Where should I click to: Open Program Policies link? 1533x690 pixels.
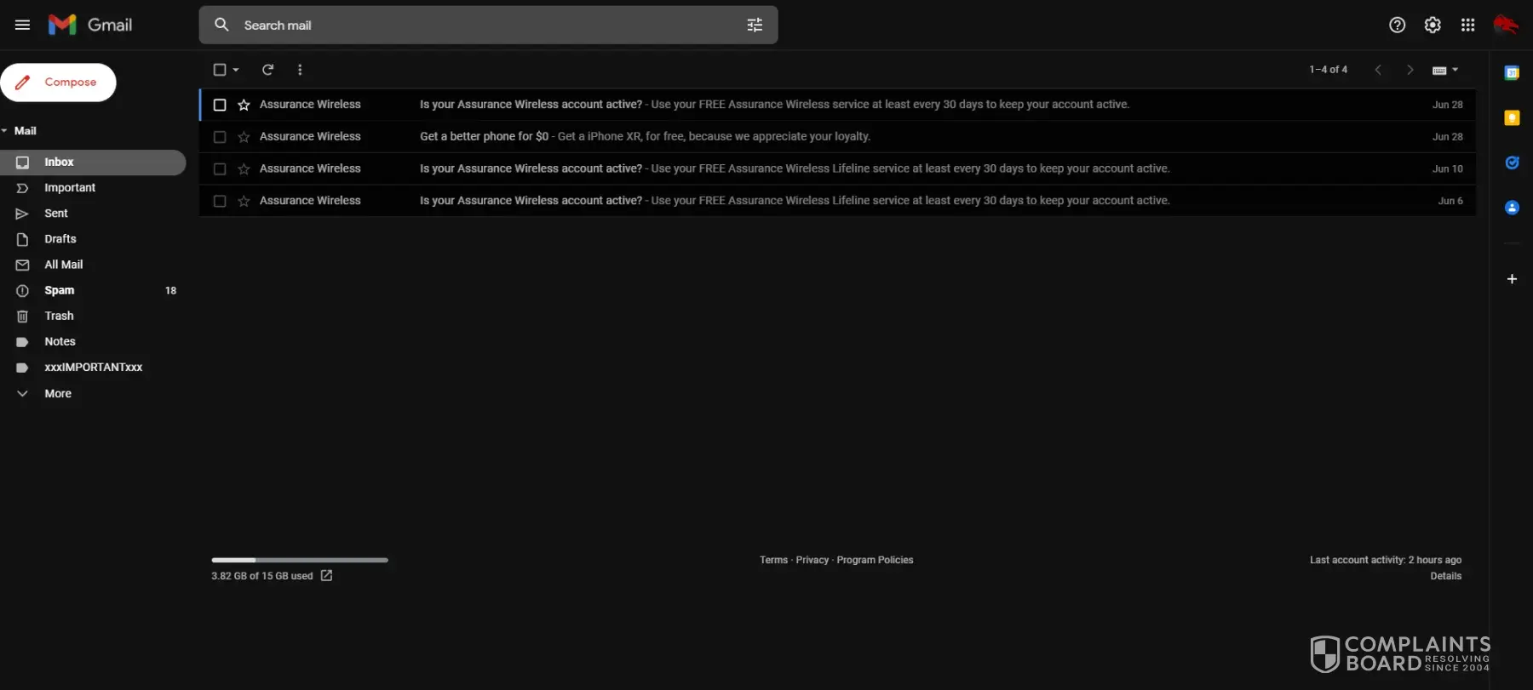(875, 560)
